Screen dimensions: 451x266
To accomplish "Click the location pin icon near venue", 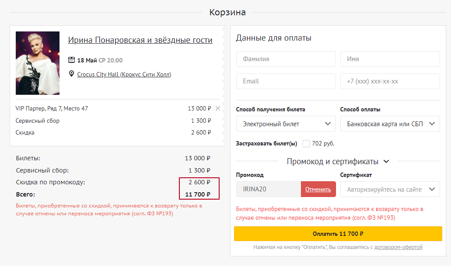I will click(x=72, y=74).
